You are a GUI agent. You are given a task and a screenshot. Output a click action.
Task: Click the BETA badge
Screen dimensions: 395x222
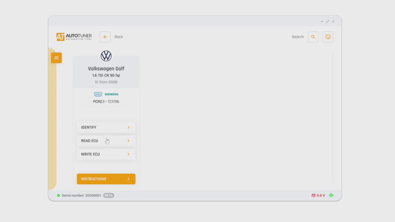109,195
